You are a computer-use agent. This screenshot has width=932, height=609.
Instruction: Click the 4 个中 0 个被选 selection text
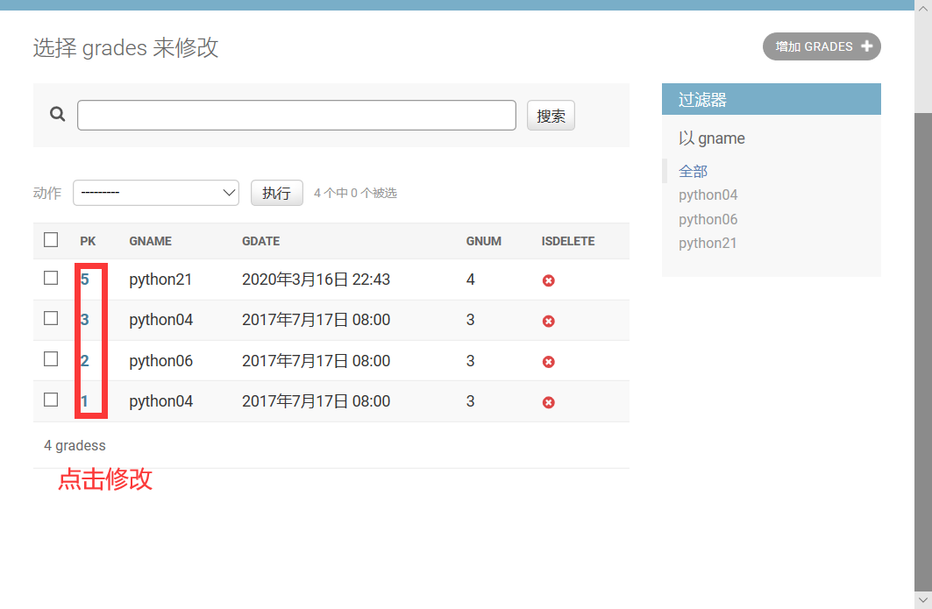355,193
